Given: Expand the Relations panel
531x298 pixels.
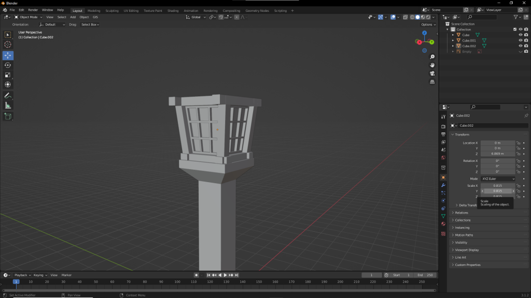Looking at the screenshot, I should click(462, 213).
